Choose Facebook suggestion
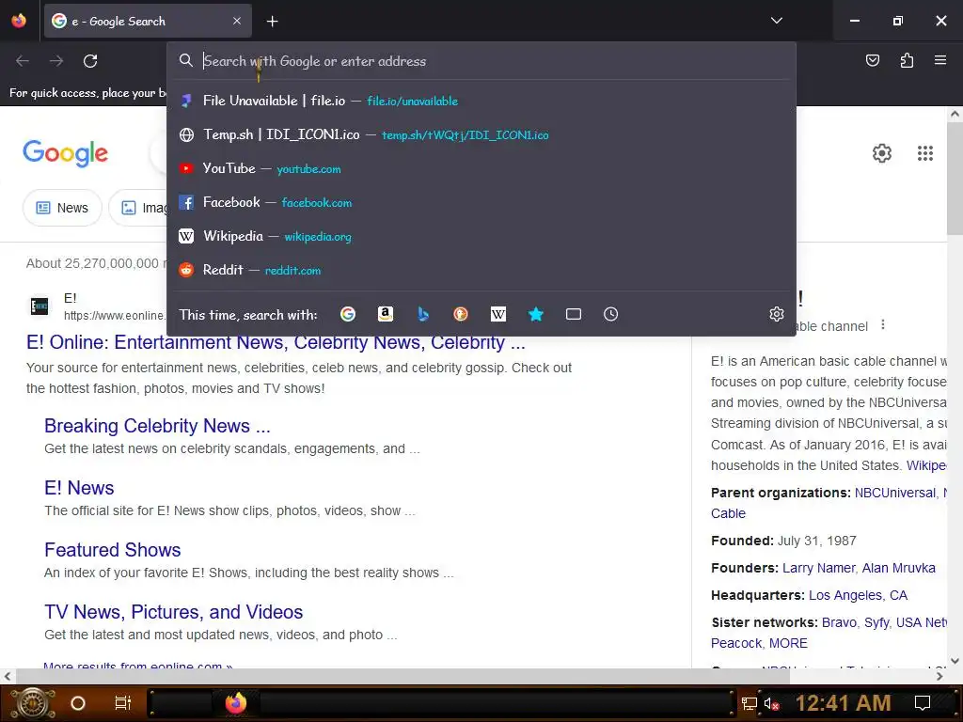 481,202
